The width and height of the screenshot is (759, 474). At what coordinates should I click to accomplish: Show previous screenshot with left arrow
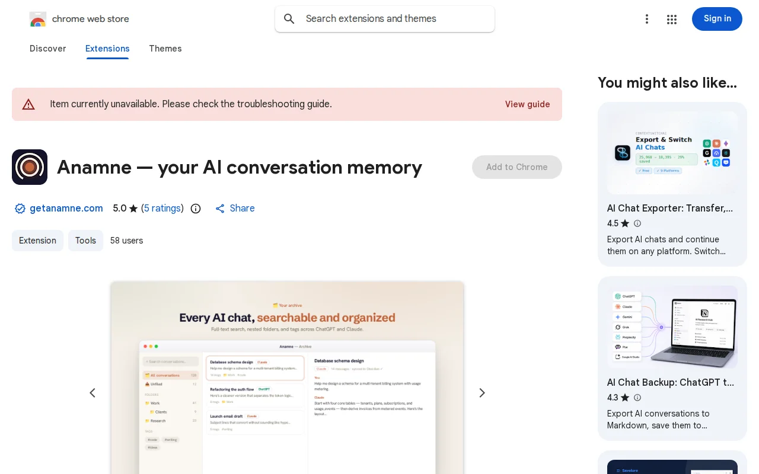[x=93, y=393]
